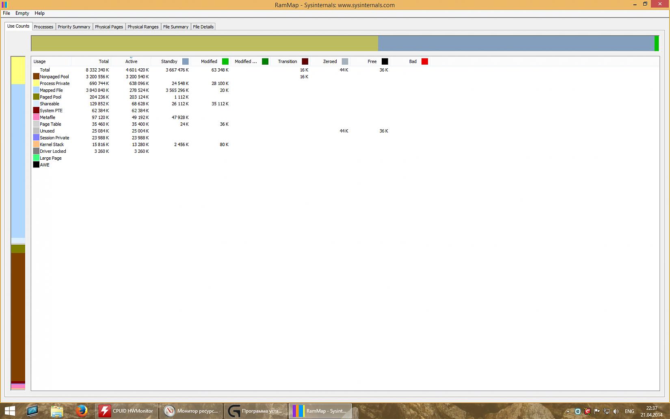Open the Physical Ranges tab
The height and width of the screenshot is (419, 670).
coord(143,27)
